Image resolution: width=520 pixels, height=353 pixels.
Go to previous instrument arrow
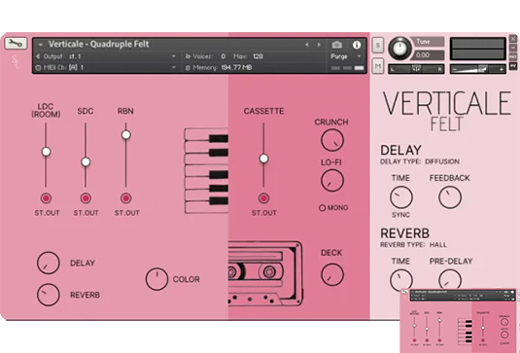pyautogui.click(x=307, y=45)
